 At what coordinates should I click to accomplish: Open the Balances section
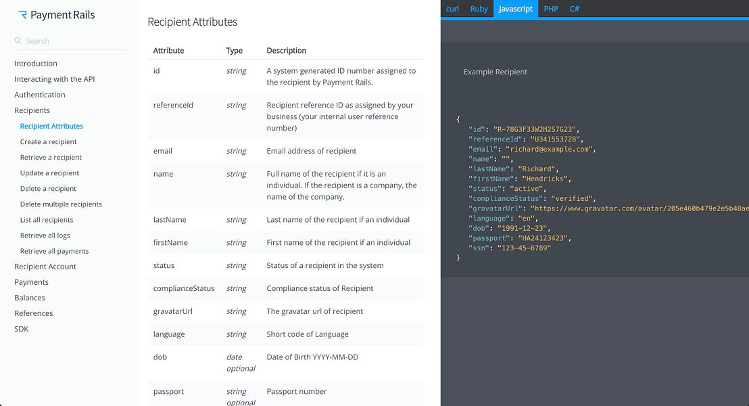(30, 298)
